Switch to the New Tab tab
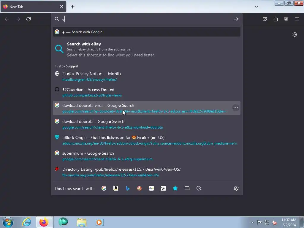Image resolution: width=304 pixels, height=228 pixels. (33, 7)
